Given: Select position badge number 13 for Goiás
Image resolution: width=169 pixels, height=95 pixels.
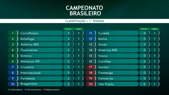Looking at the screenshot, I should tap(91, 44).
